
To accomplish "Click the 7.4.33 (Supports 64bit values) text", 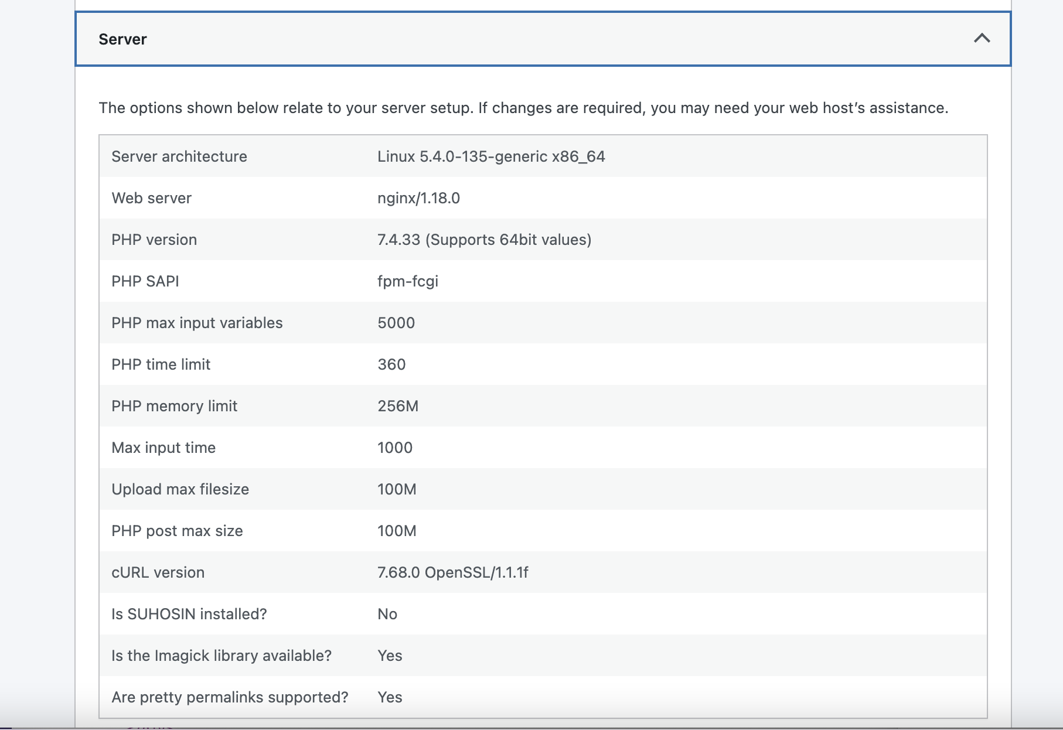I will (484, 240).
